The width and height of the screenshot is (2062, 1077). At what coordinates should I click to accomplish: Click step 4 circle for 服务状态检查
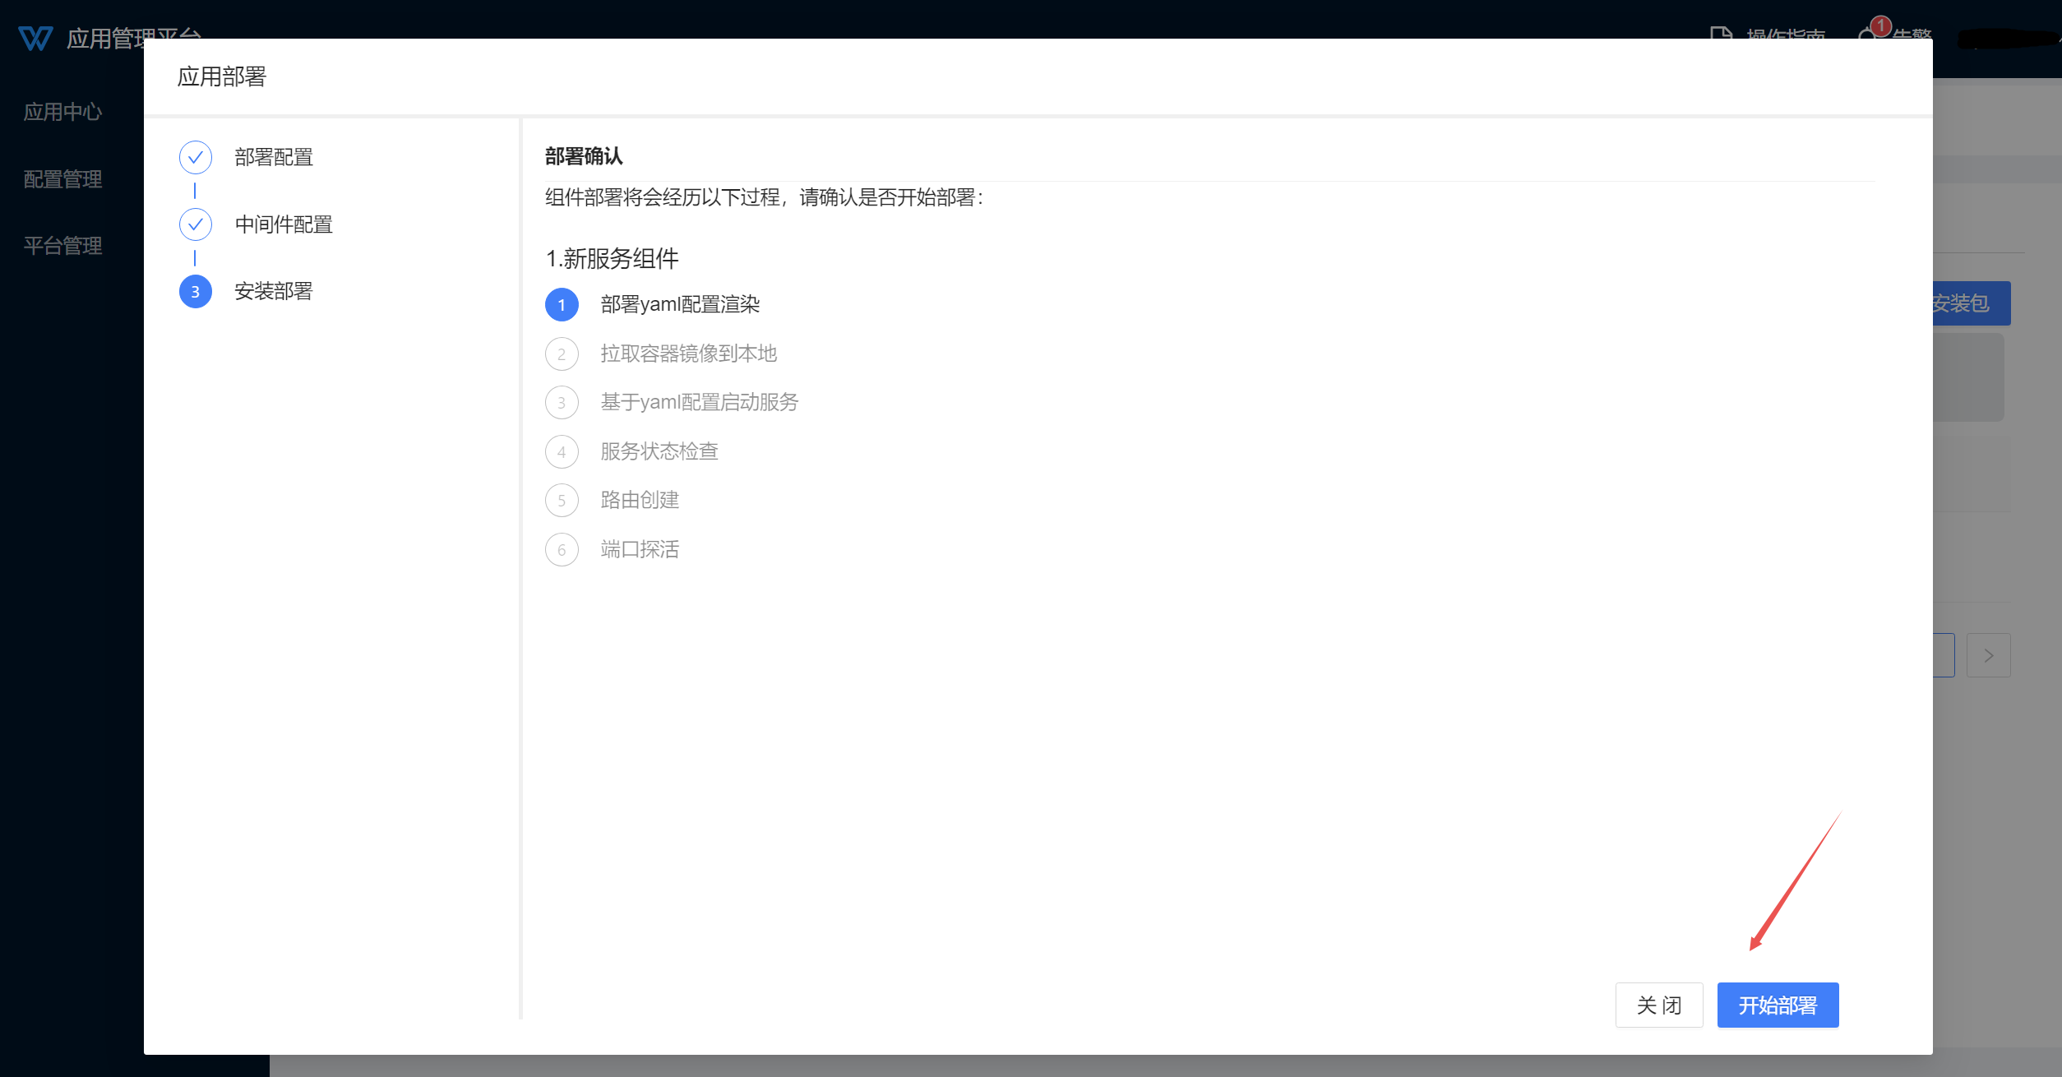pyautogui.click(x=562, y=452)
